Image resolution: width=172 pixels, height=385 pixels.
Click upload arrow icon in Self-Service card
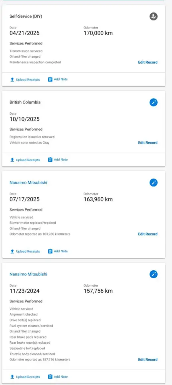point(12,79)
